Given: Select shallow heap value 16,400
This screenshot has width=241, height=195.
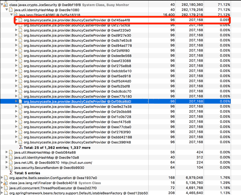Looking at the screenshot, I should 169,15.
